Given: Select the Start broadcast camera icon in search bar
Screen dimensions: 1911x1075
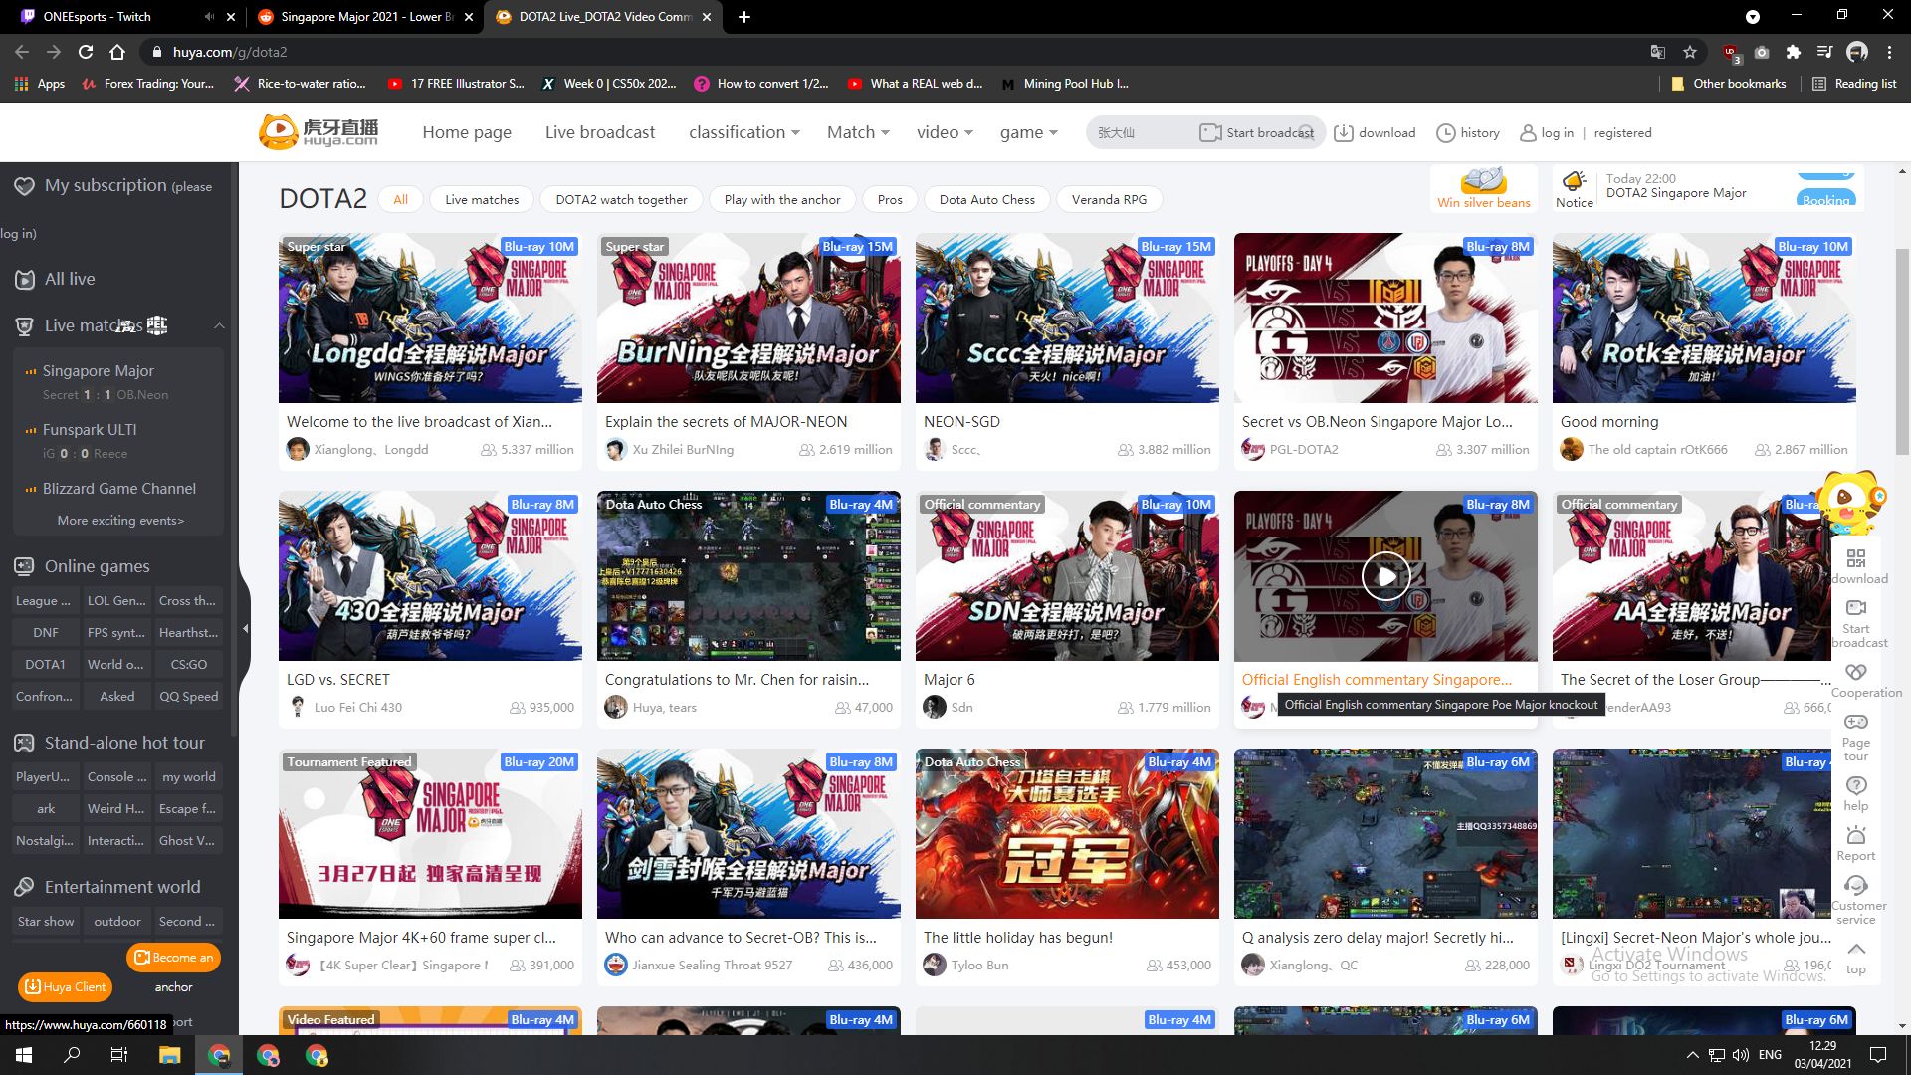Looking at the screenshot, I should [1209, 132].
